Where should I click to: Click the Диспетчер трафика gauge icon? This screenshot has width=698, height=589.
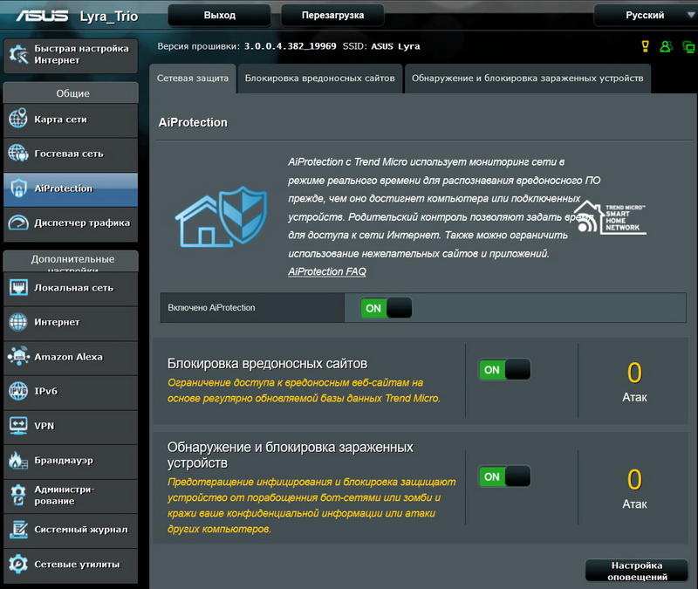click(18, 223)
